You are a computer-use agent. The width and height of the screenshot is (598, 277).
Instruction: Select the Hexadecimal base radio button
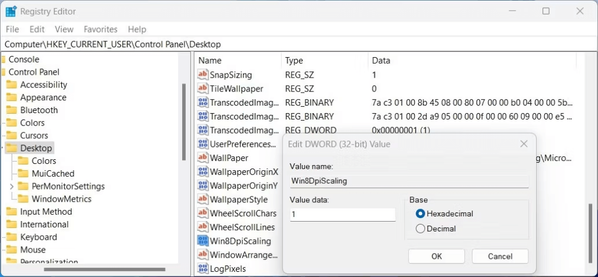[420, 214]
